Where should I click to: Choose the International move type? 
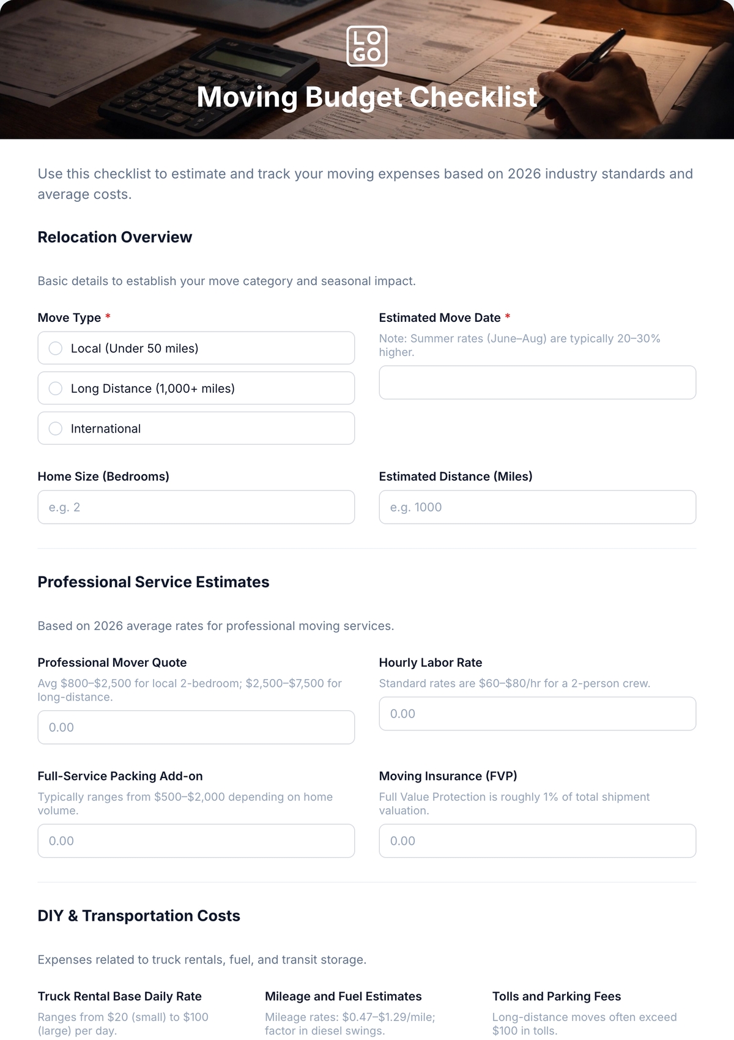196,428
